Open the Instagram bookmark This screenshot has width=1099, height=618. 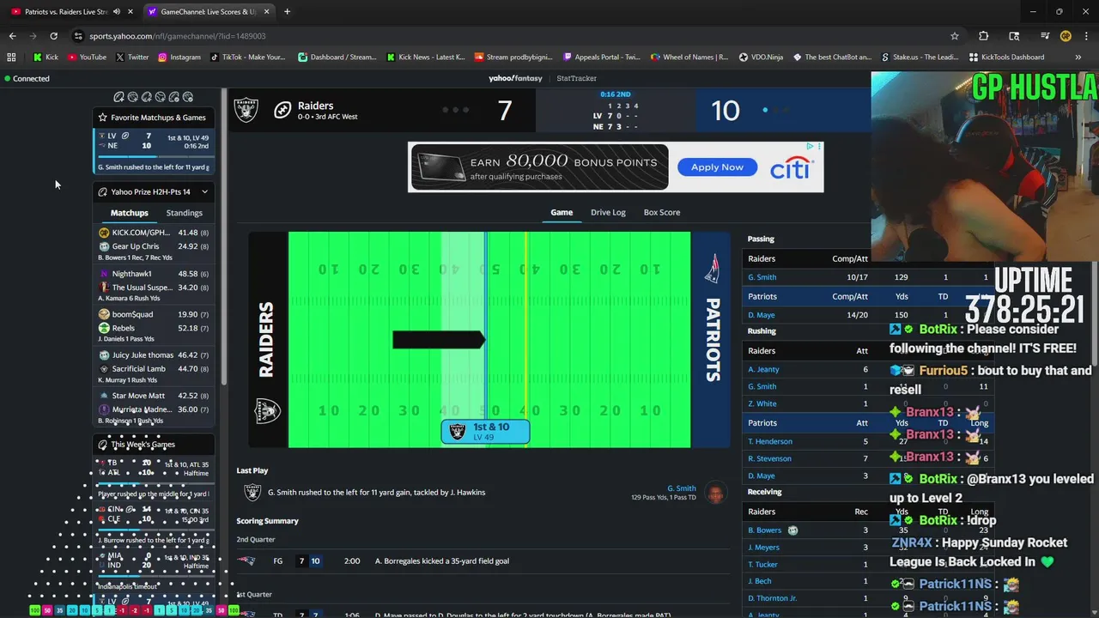pyautogui.click(x=179, y=57)
